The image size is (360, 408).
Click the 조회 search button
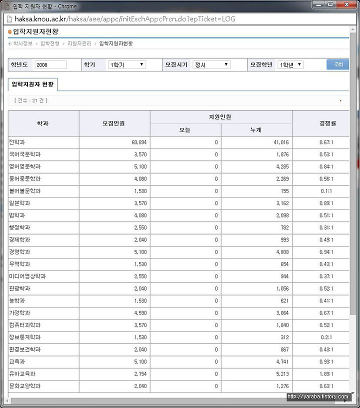point(337,64)
